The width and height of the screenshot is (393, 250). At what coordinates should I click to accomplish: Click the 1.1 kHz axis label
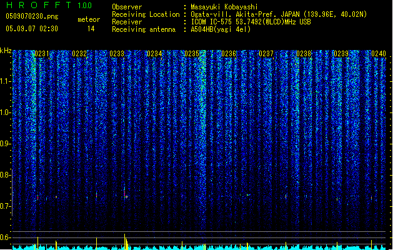(6, 81)
